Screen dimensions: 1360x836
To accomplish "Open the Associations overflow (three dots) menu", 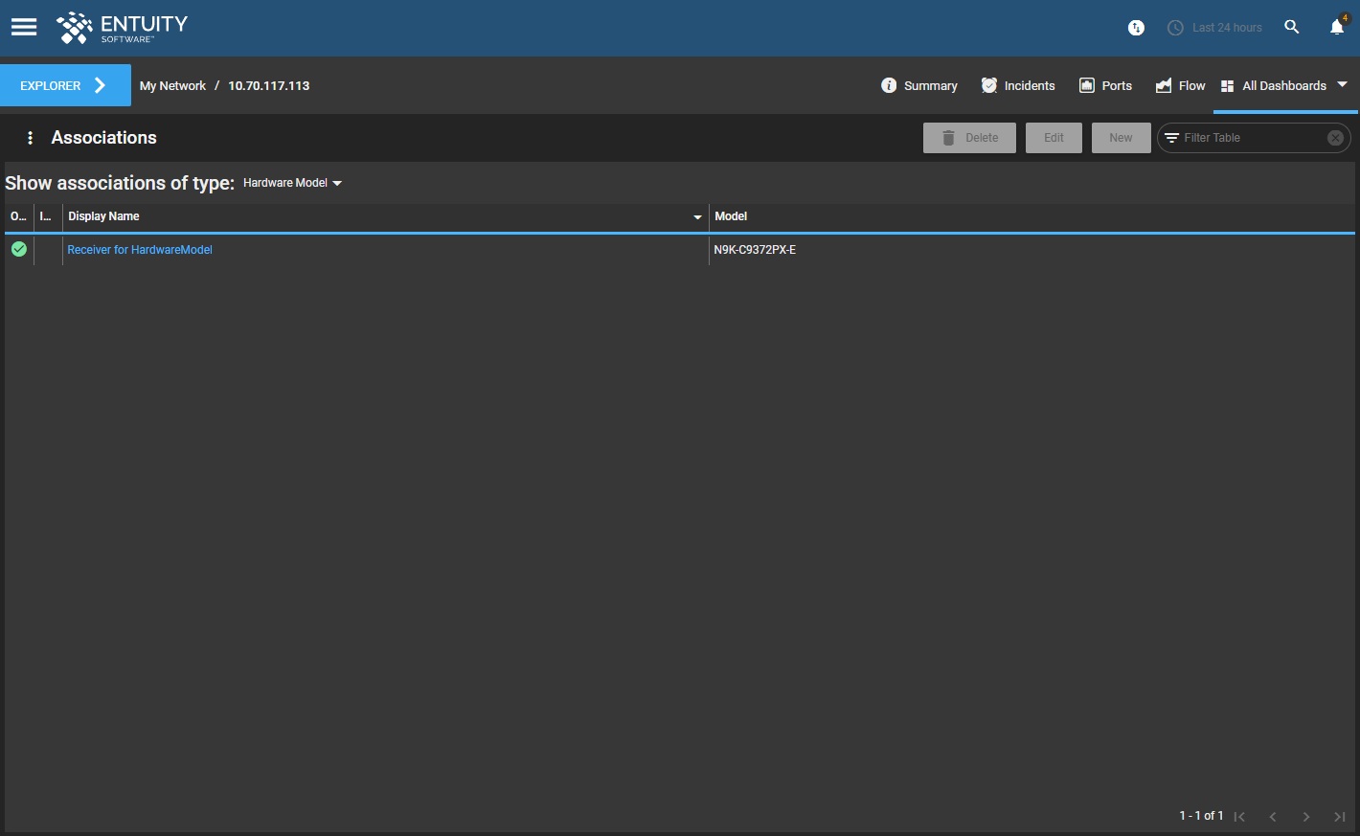I will [31, 138].
